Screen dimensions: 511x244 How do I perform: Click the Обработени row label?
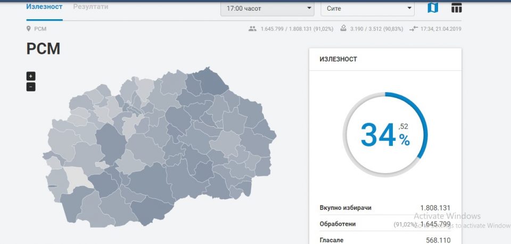point(337,224)
